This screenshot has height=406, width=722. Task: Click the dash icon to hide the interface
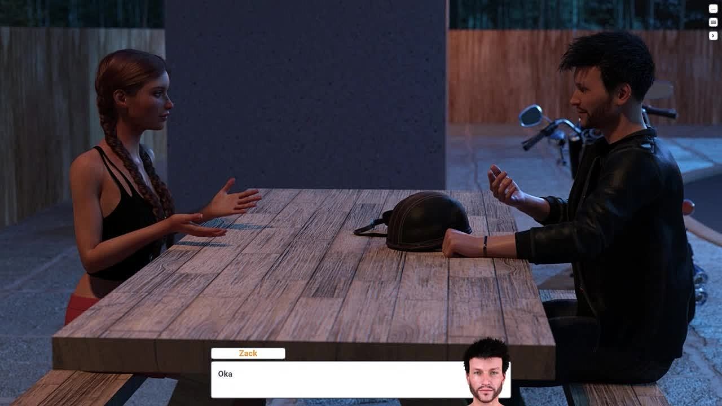[713, 8]
